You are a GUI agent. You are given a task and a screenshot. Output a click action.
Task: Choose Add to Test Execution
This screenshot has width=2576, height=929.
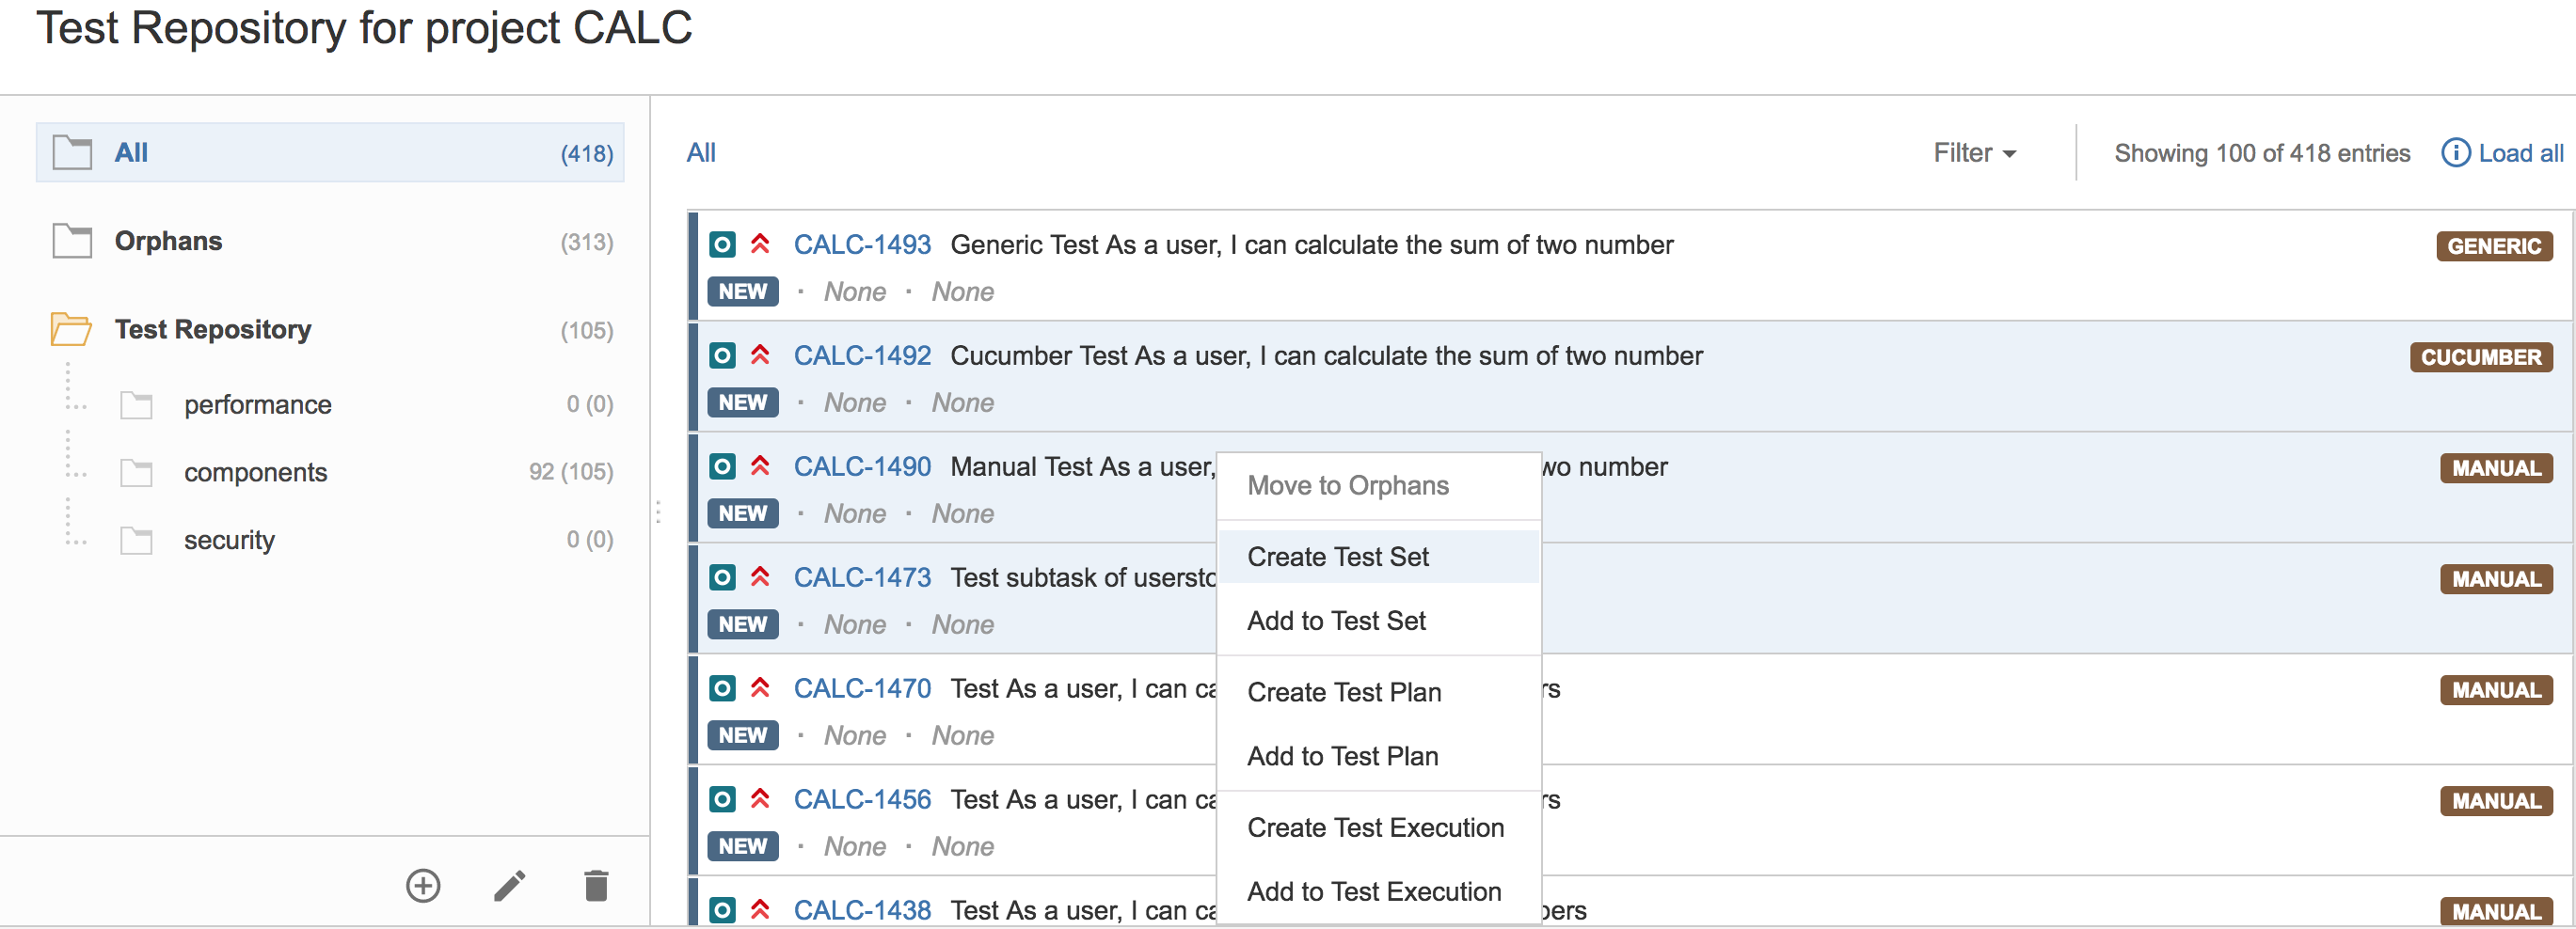1378,891
